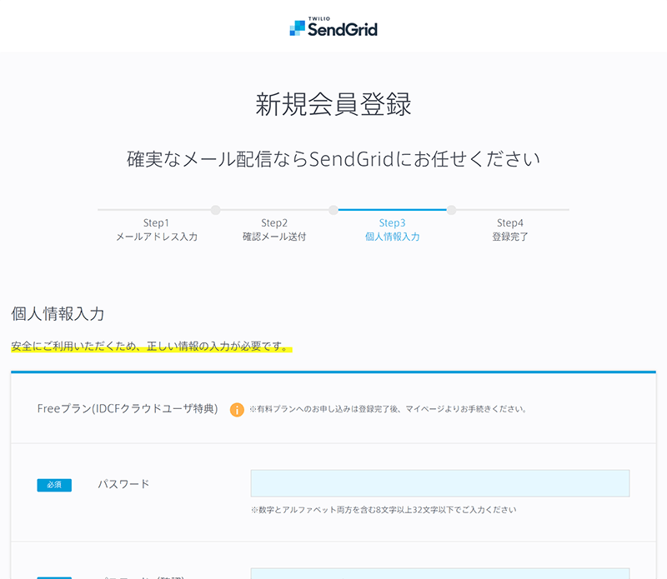Click the 有料プラン application note text
The width and height of the screenshot is (667, 579).
[x=388, y=409]
